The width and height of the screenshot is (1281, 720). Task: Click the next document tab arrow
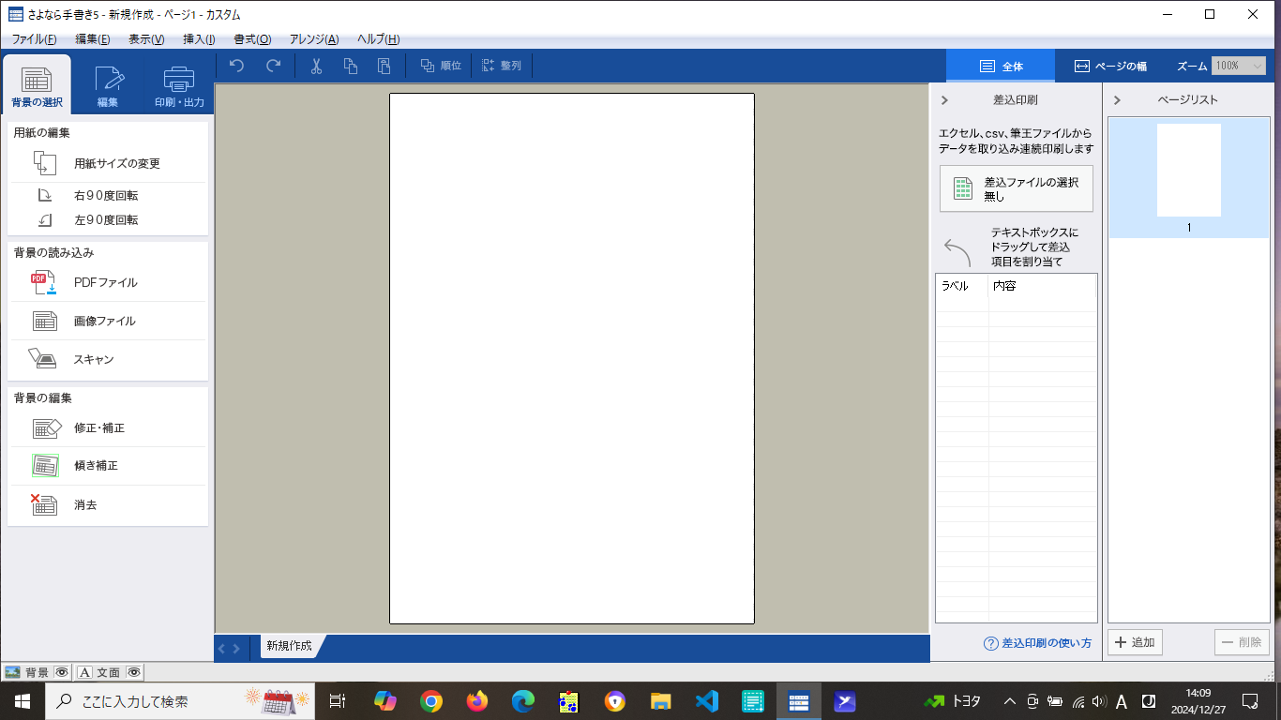pos(236,648)
